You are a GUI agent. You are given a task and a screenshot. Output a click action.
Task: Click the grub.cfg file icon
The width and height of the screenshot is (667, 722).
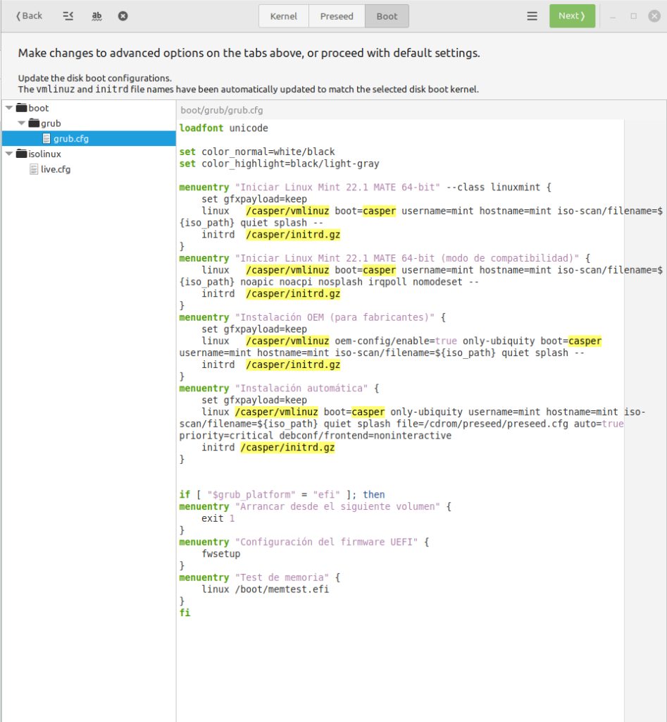click(x=46, y=139)
